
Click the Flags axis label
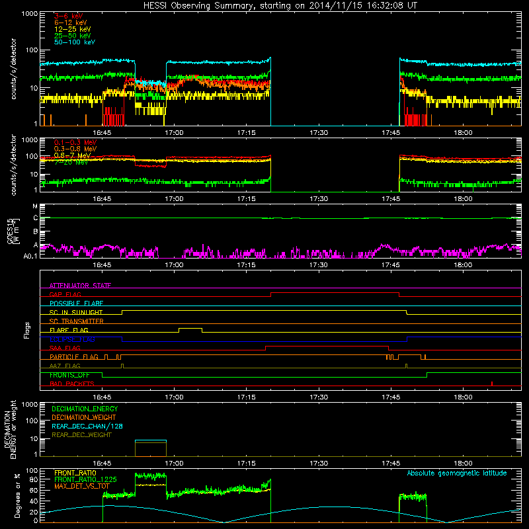click(x=27, y=330)
